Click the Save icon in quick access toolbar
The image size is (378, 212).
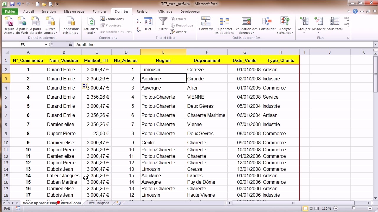12,4
